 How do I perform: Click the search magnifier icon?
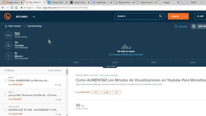161,16
